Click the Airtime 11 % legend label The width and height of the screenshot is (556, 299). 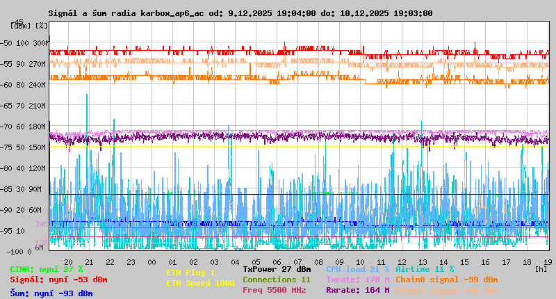click(x=425, y=268)
